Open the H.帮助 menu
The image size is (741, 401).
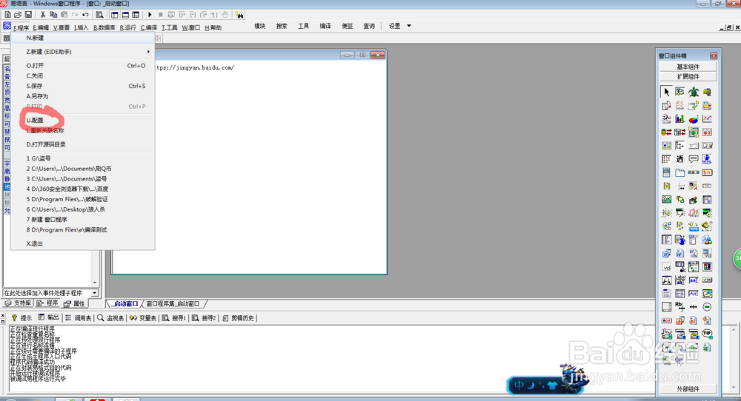(x=213, y=28)
